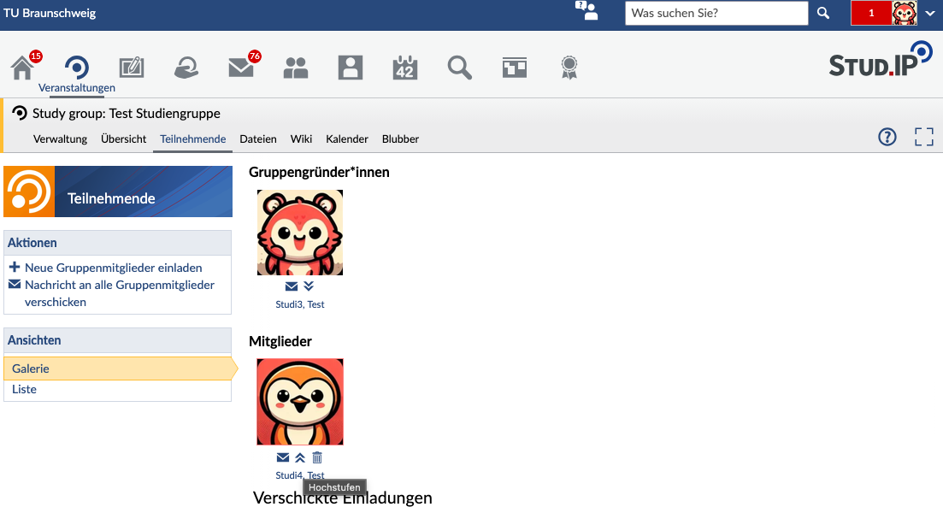Screen dimensions: 943x507
Task: Promote Studi4 with the Hochstufen arrows icon
Action: [x=300, y=457]
